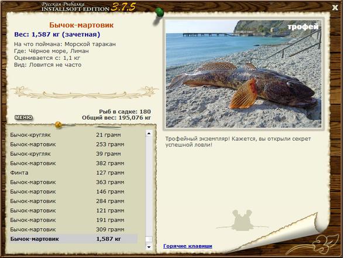
Task: Select Бычок-мартовик 191 грамм row
Action: tap(74, 220)
